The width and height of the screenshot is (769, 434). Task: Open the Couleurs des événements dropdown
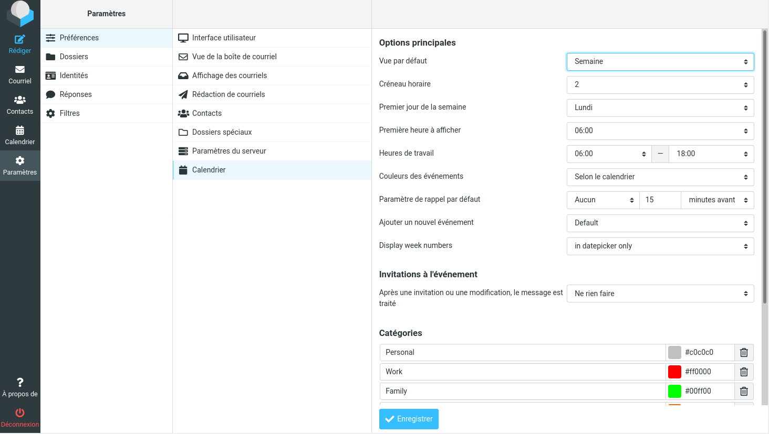click(660, 177)
